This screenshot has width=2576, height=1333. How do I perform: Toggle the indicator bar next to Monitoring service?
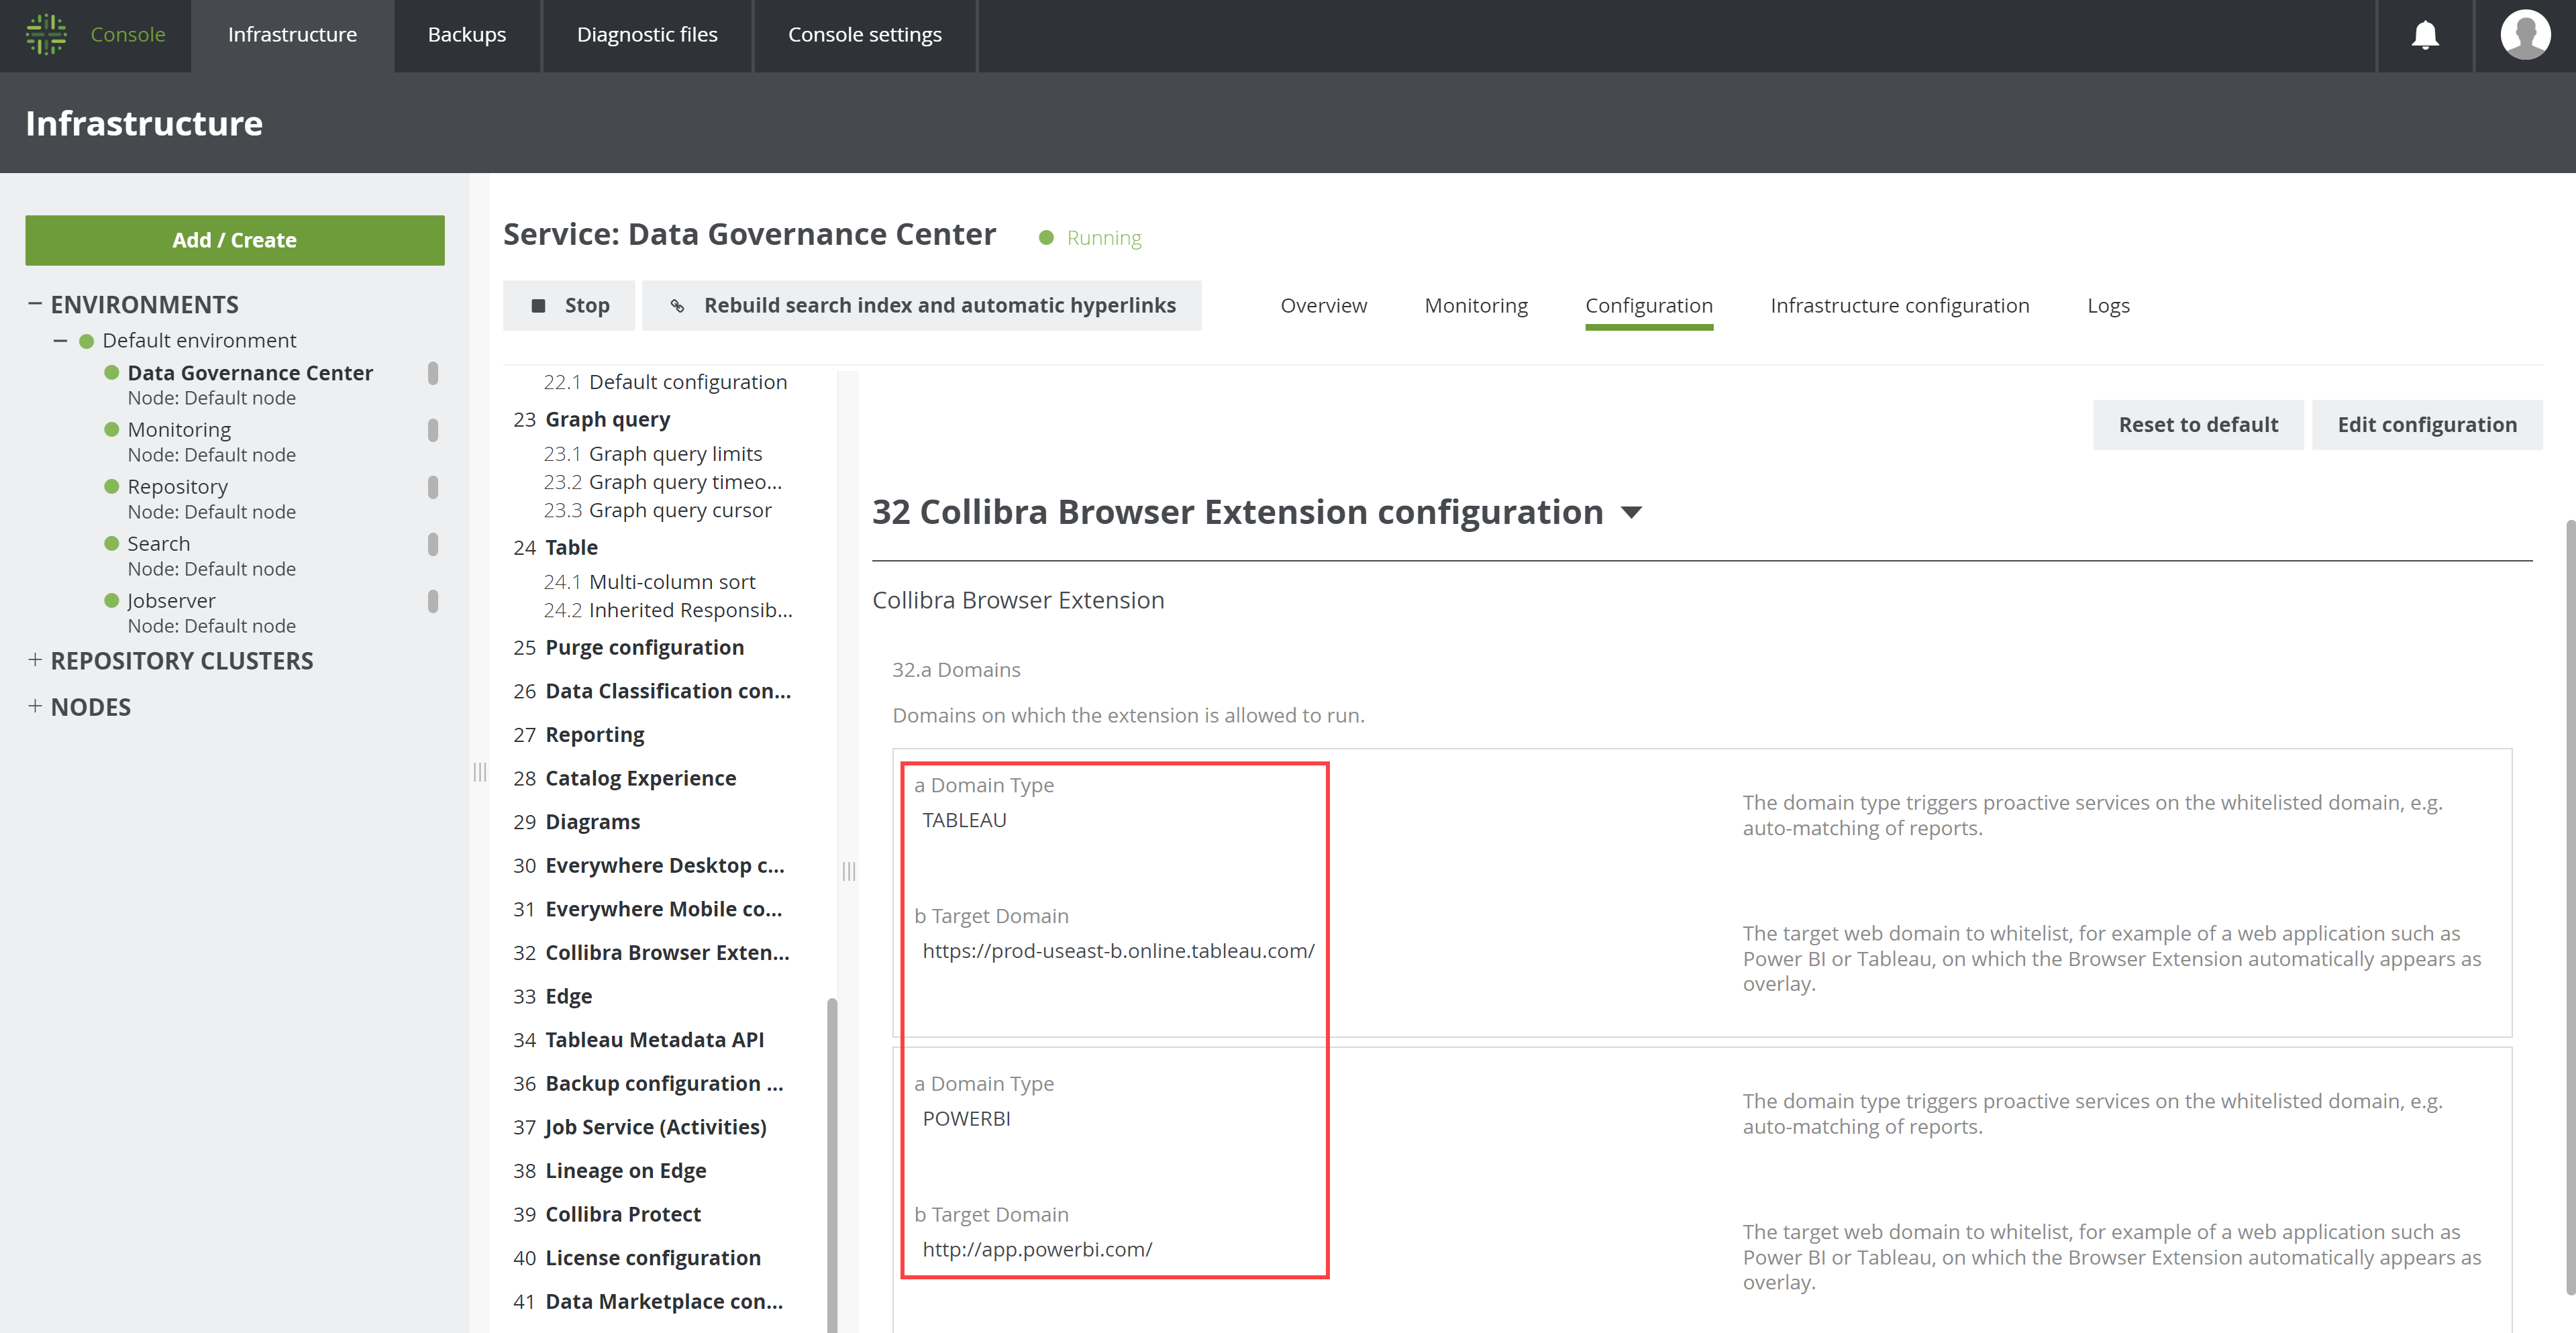(x=432, y=431)
